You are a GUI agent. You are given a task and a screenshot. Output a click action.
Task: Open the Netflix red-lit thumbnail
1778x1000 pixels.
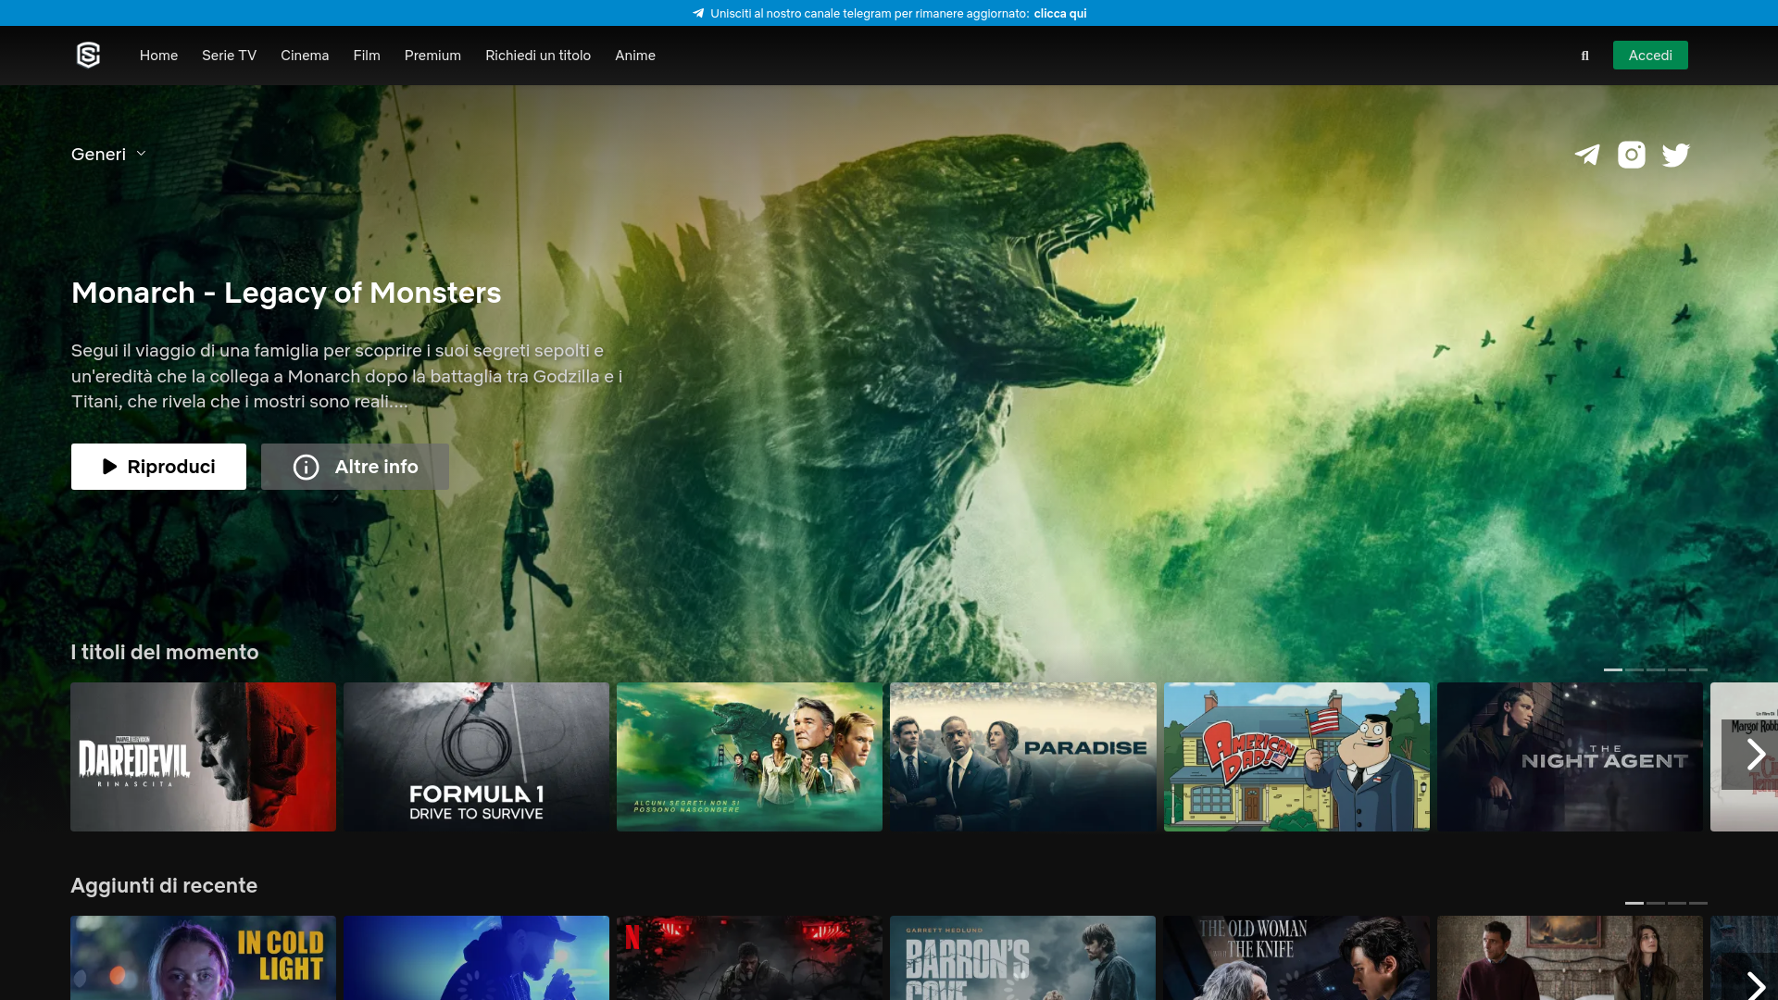tap(750, 958)
